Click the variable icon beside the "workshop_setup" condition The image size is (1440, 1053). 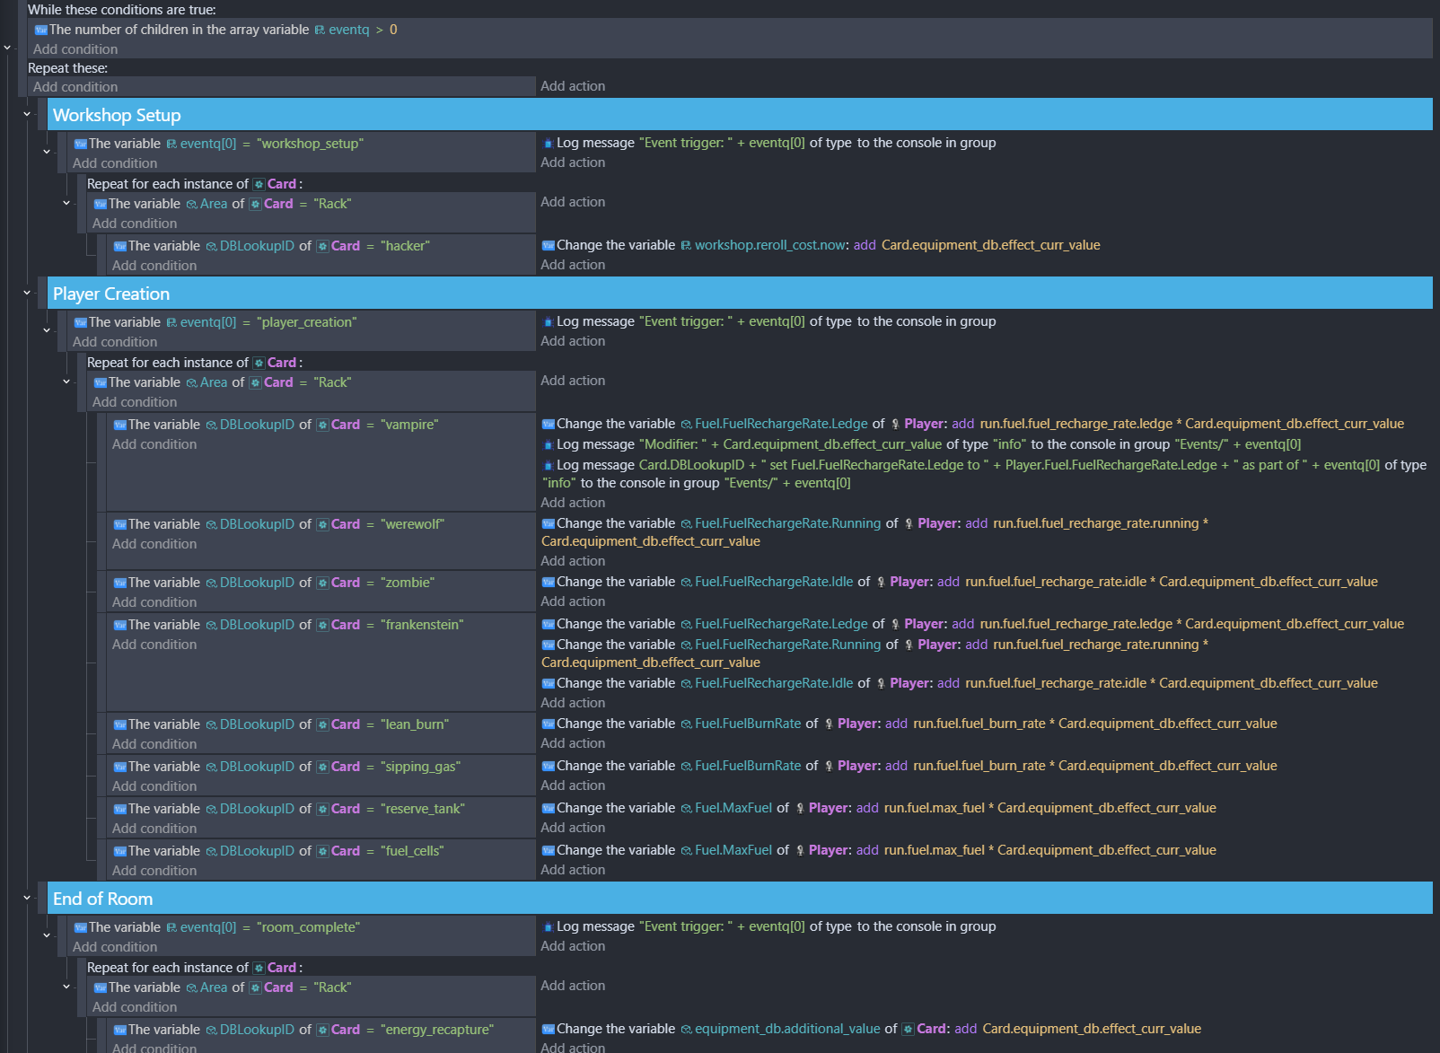click(80, 144)
